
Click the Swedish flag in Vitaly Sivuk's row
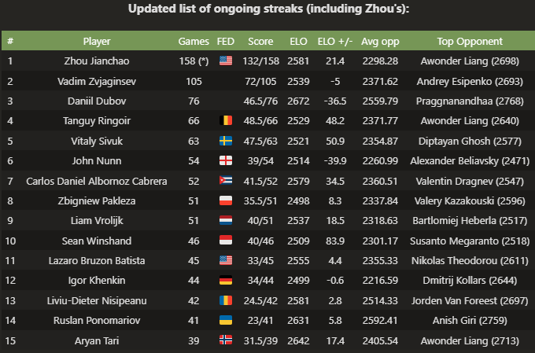click(227, 141)
